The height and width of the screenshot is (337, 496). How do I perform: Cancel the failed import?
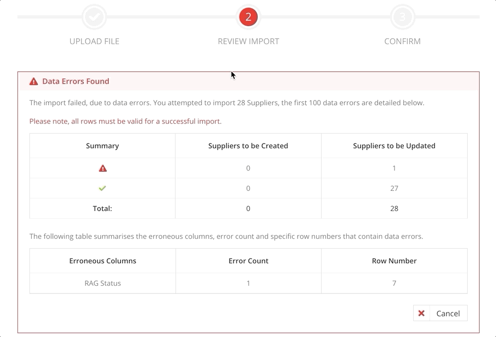(440, 313)
